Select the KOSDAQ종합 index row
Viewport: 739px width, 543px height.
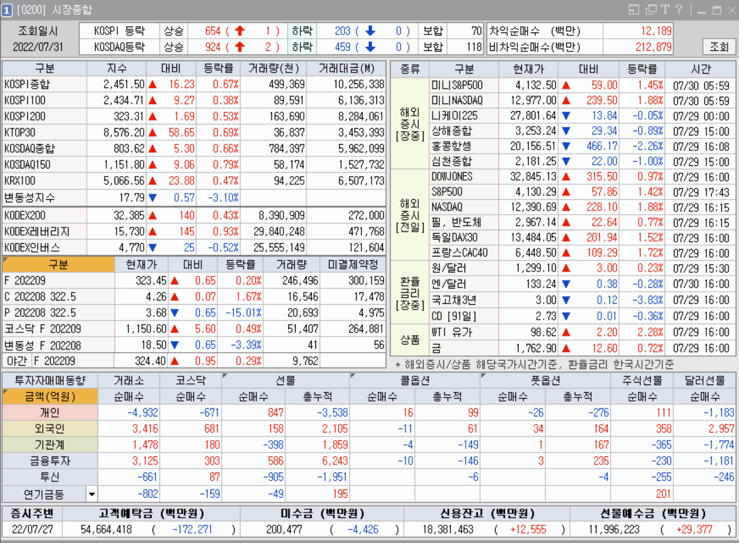pos(194,149)
